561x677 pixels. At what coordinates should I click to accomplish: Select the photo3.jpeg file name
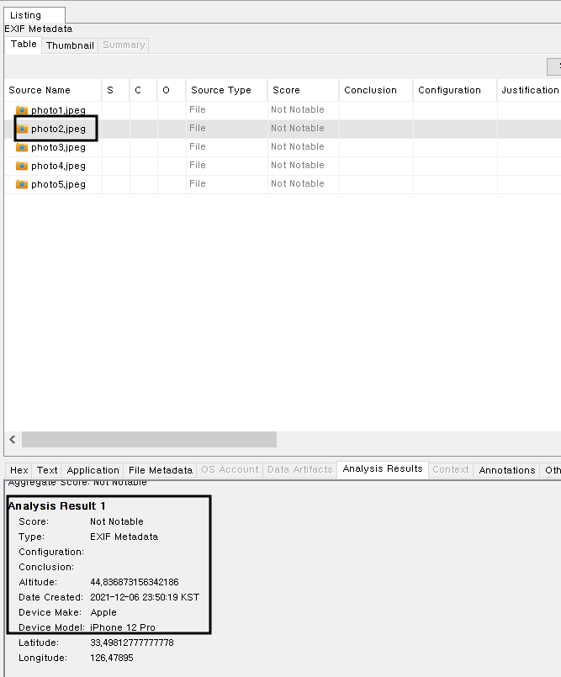coord(58,148)
